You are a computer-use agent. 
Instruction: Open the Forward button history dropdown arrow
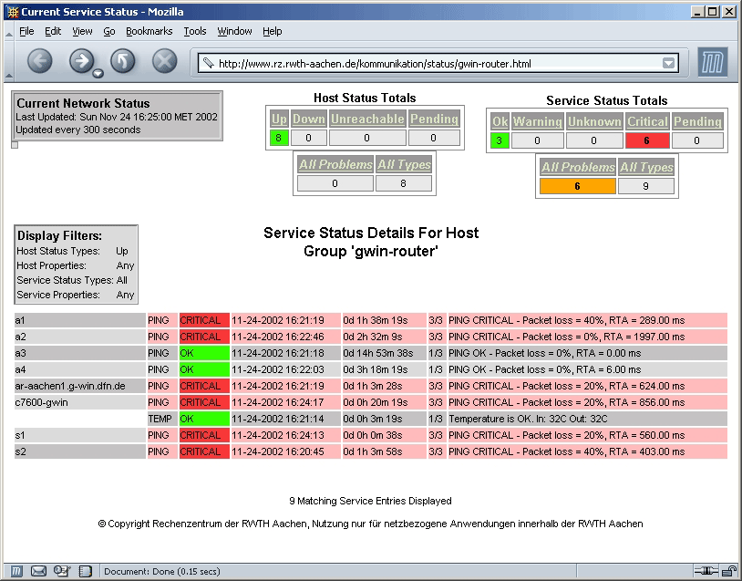[98, 73]
